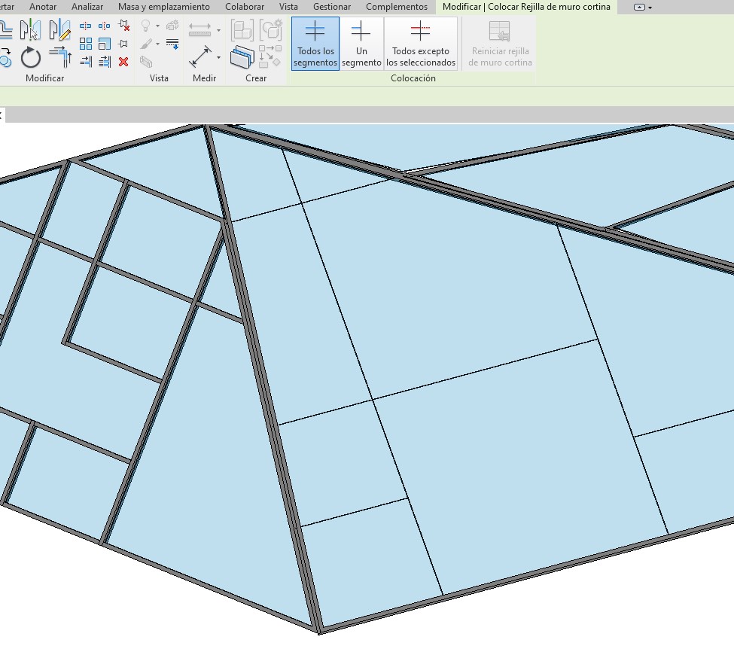Switch to the Gestionar ribbon tab
Screen dimensions: 734x655
tap(331, 7)
